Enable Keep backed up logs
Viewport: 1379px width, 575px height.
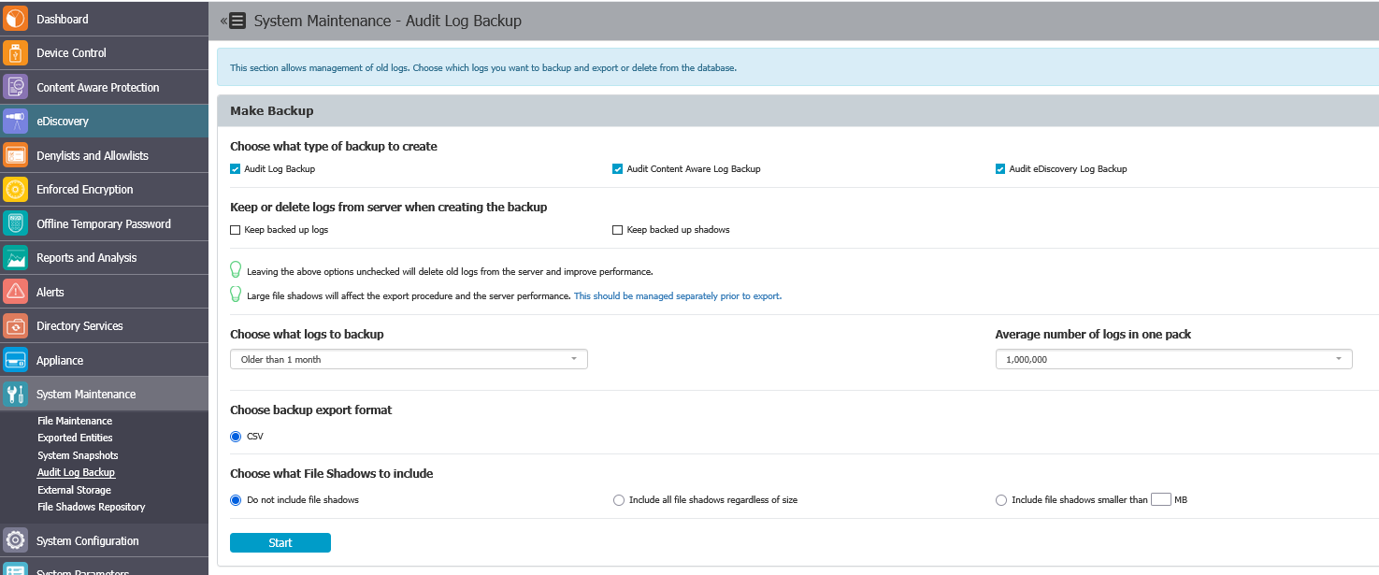[x=236, y=229]
